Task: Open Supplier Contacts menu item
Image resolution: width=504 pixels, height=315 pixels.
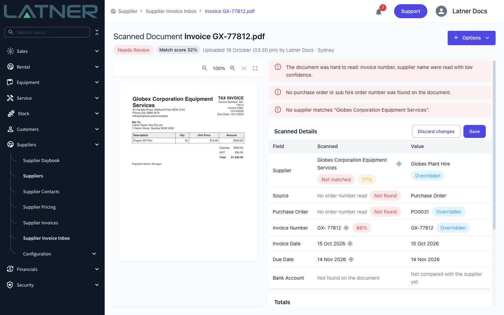Action: click(41, 191)
